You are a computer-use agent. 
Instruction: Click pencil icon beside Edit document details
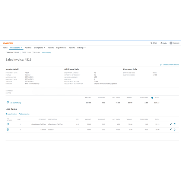click(x=161, y=65)
